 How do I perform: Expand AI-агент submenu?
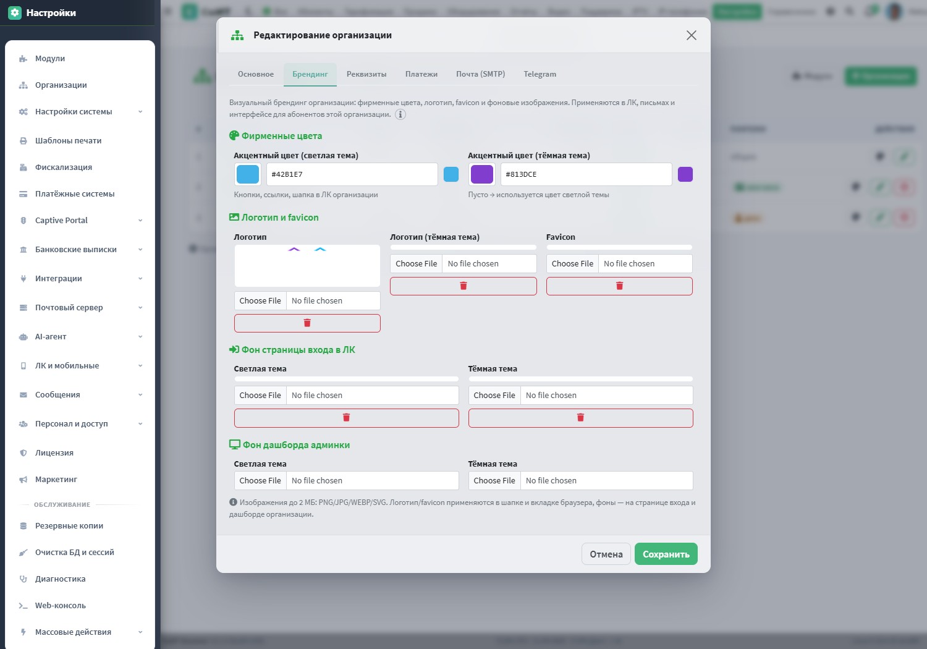(x=80, y=337)
